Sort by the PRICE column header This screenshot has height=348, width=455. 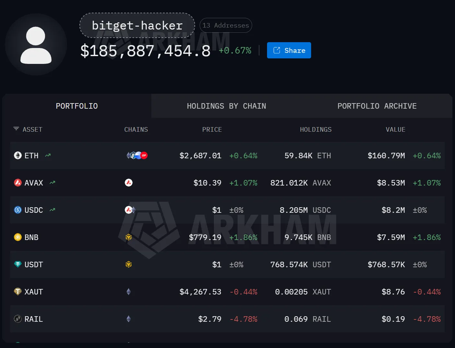212,129
